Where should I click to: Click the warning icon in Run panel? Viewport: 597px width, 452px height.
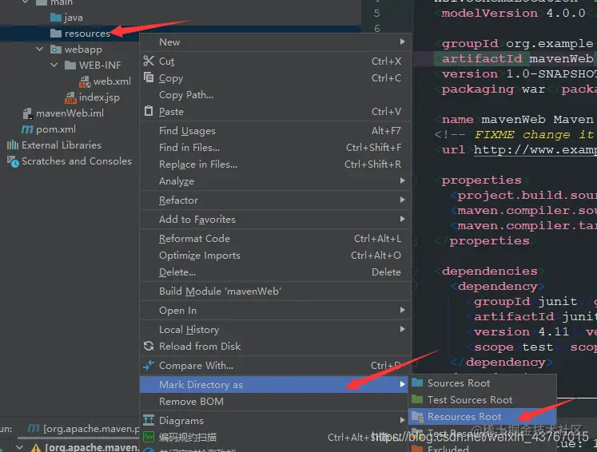click(36, 447)
